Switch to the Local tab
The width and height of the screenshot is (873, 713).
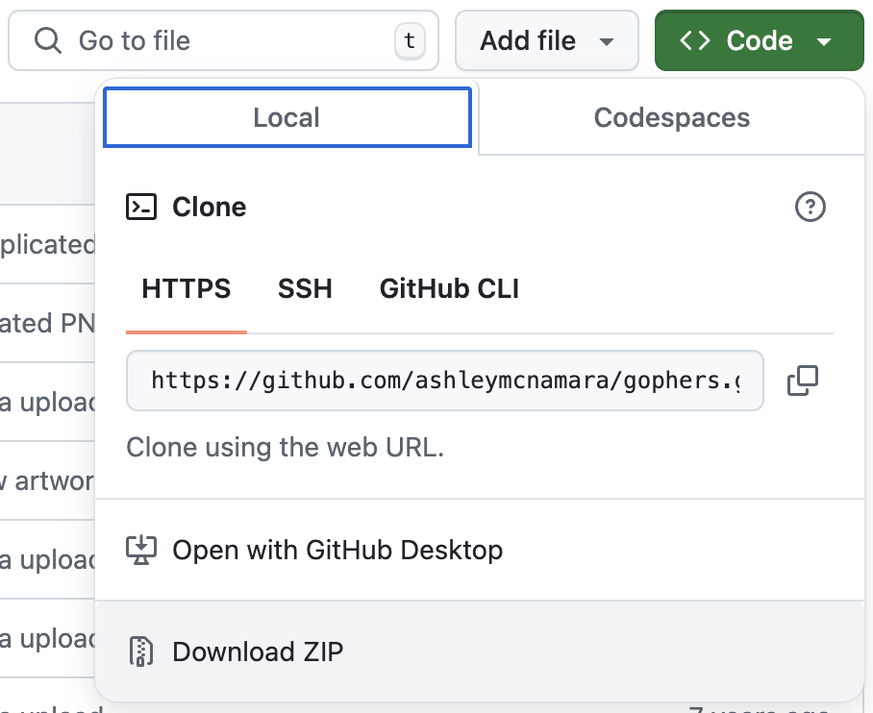click(x=287, y=117)
